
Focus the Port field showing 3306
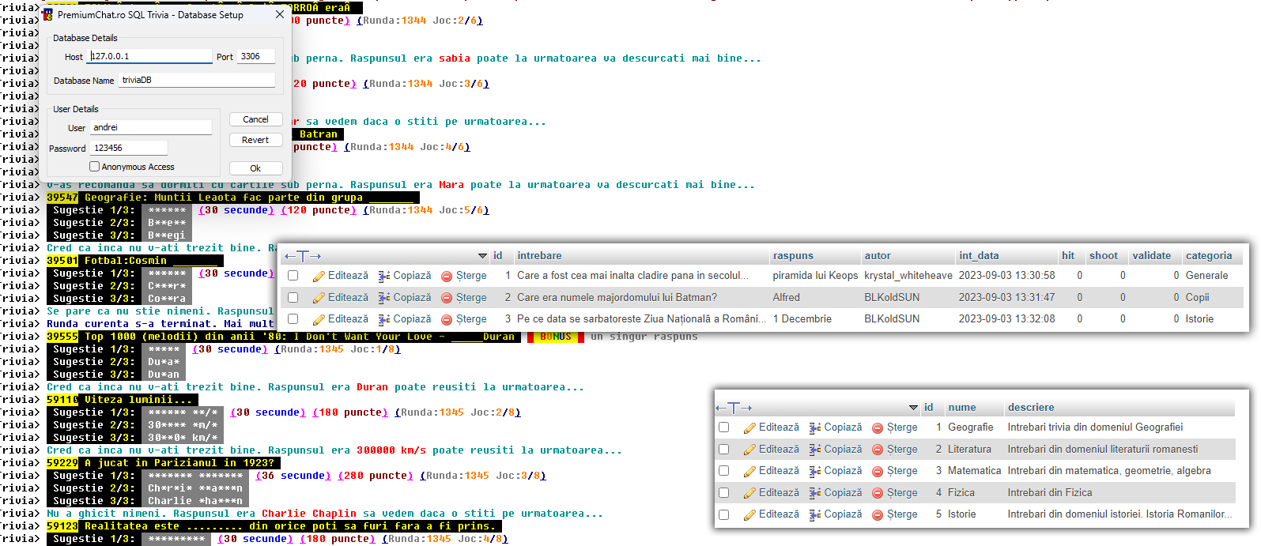click(x=256, y=56)
